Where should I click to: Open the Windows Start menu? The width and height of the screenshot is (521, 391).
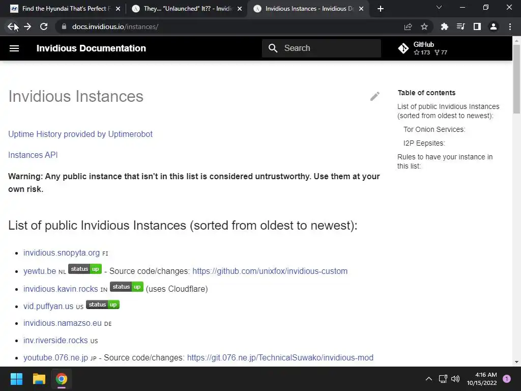point(16,379)
